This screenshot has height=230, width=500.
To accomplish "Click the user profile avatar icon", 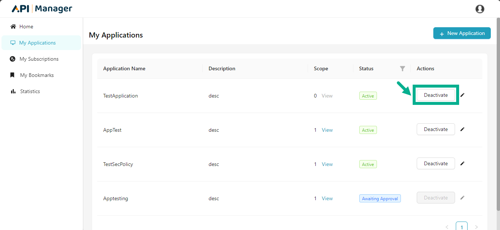I will [x=480, y=9].
